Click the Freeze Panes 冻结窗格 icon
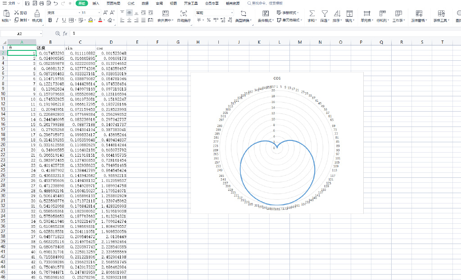Image resolution: width=461 pixels, height=280 pixels. click(419, 14)
